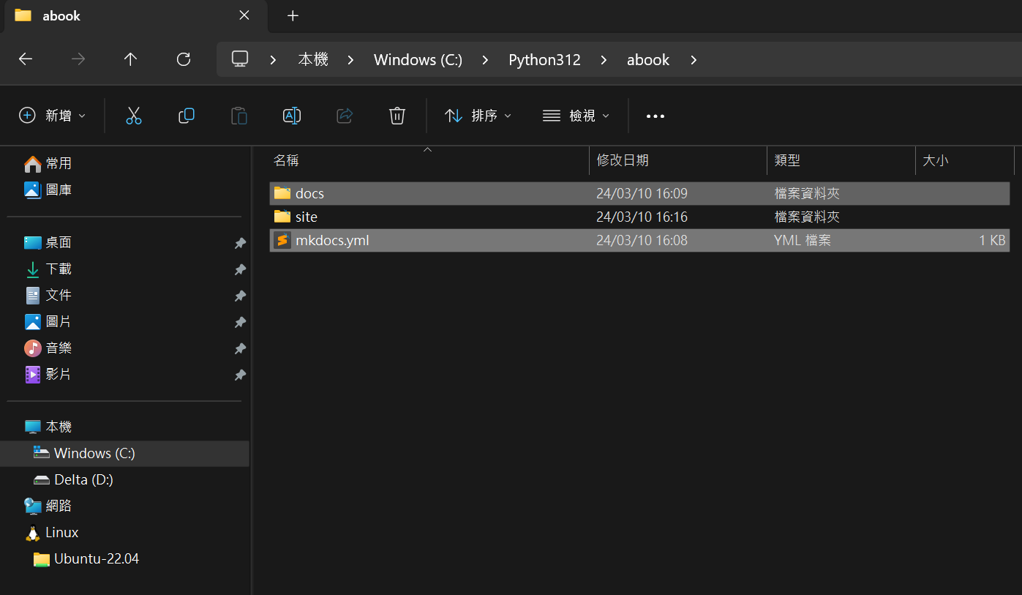1022x595 pixels.
Task: Expand chevron after the PC icon in address bar
Action: click(273, 60)
